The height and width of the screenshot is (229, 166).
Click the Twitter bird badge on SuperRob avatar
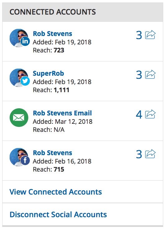[25, 81]
